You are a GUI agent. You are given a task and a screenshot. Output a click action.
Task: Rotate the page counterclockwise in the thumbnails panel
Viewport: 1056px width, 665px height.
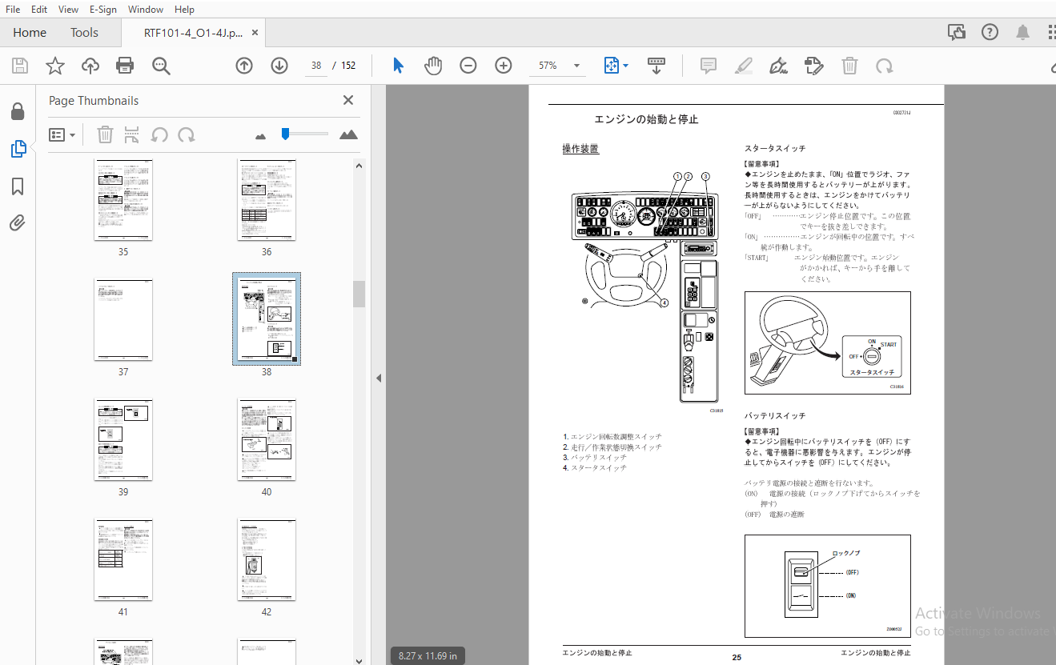click(x=159, y=135)
